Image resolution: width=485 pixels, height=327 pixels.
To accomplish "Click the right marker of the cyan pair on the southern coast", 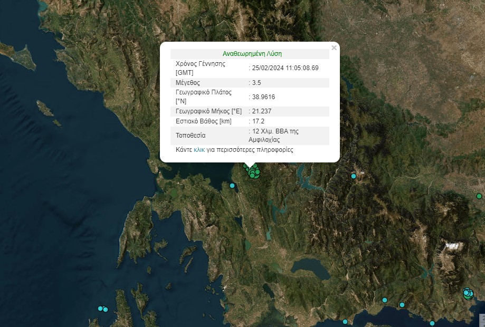I will click(x=402, y=304).
